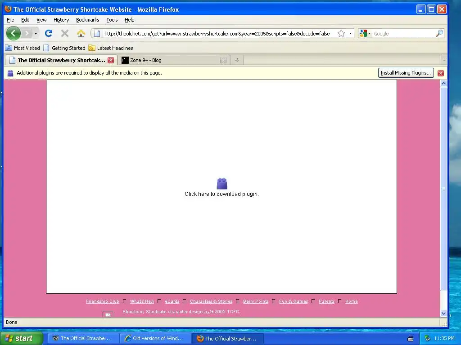Viewport: 461px width, 345px height.
Task: Open the History menu
Action: [x=61, y=20]
